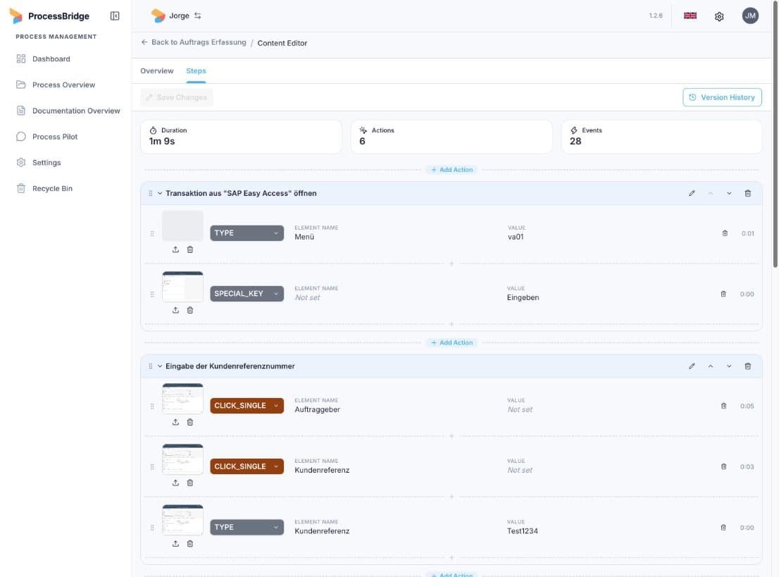Open the Eingeben action screenshot thumbnail

[x=183, y=287]
